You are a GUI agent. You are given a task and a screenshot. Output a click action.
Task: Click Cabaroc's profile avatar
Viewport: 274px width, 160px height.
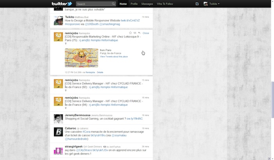tap(58, 132)
